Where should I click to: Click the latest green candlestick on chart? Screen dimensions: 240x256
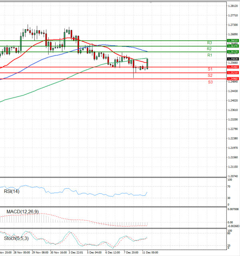click(x=148, y=63)
